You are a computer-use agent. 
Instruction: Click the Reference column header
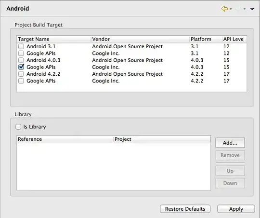click(65, 139)
